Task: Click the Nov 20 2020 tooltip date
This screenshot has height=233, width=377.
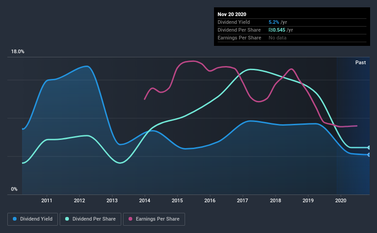Action: click(232, 14)
